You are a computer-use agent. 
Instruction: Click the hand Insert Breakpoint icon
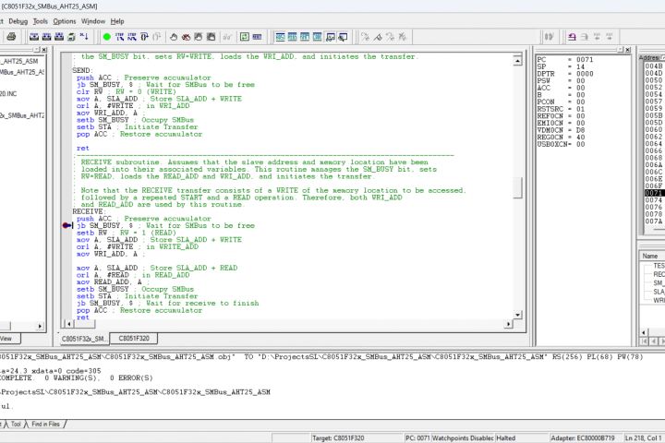(174, 37)
